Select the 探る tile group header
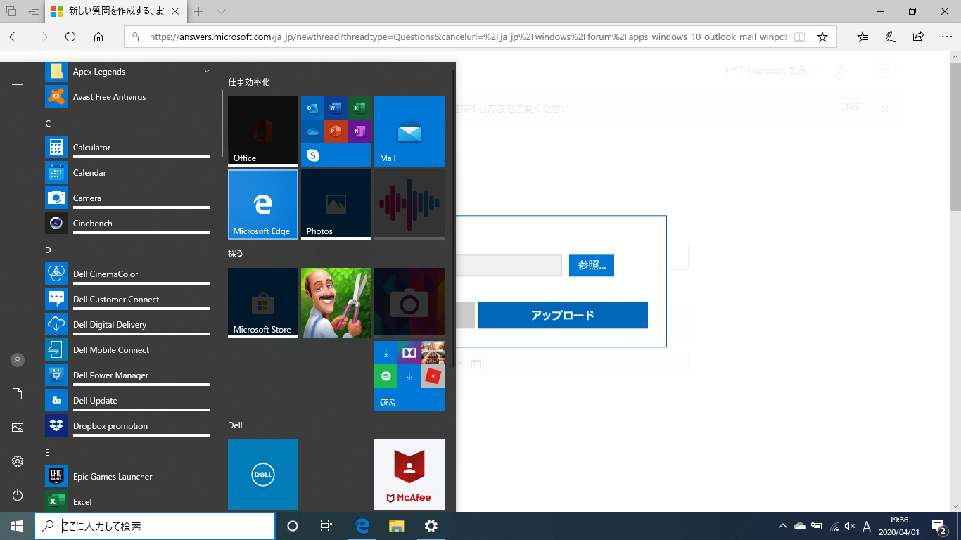The image size is (961, 540). click(x=236, y=253)
